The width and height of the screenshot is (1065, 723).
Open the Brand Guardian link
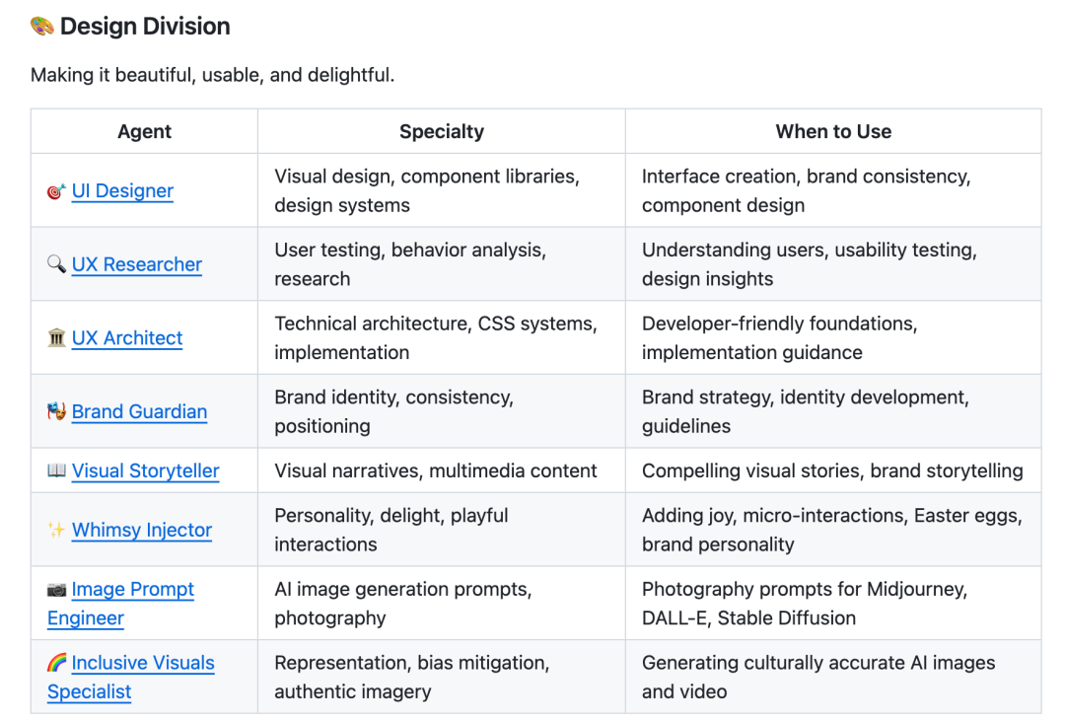tap(139, 411)
